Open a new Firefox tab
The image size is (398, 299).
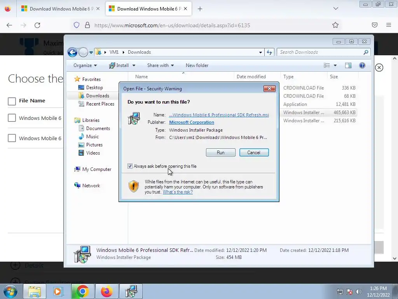(200, 9)
